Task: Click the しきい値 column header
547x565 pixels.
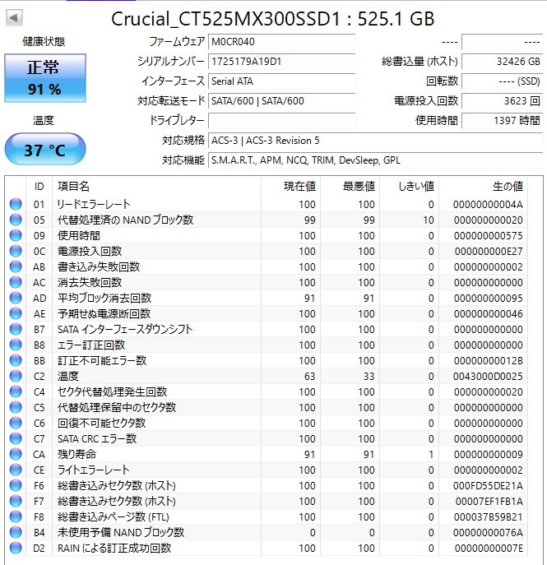Action: 409,187
